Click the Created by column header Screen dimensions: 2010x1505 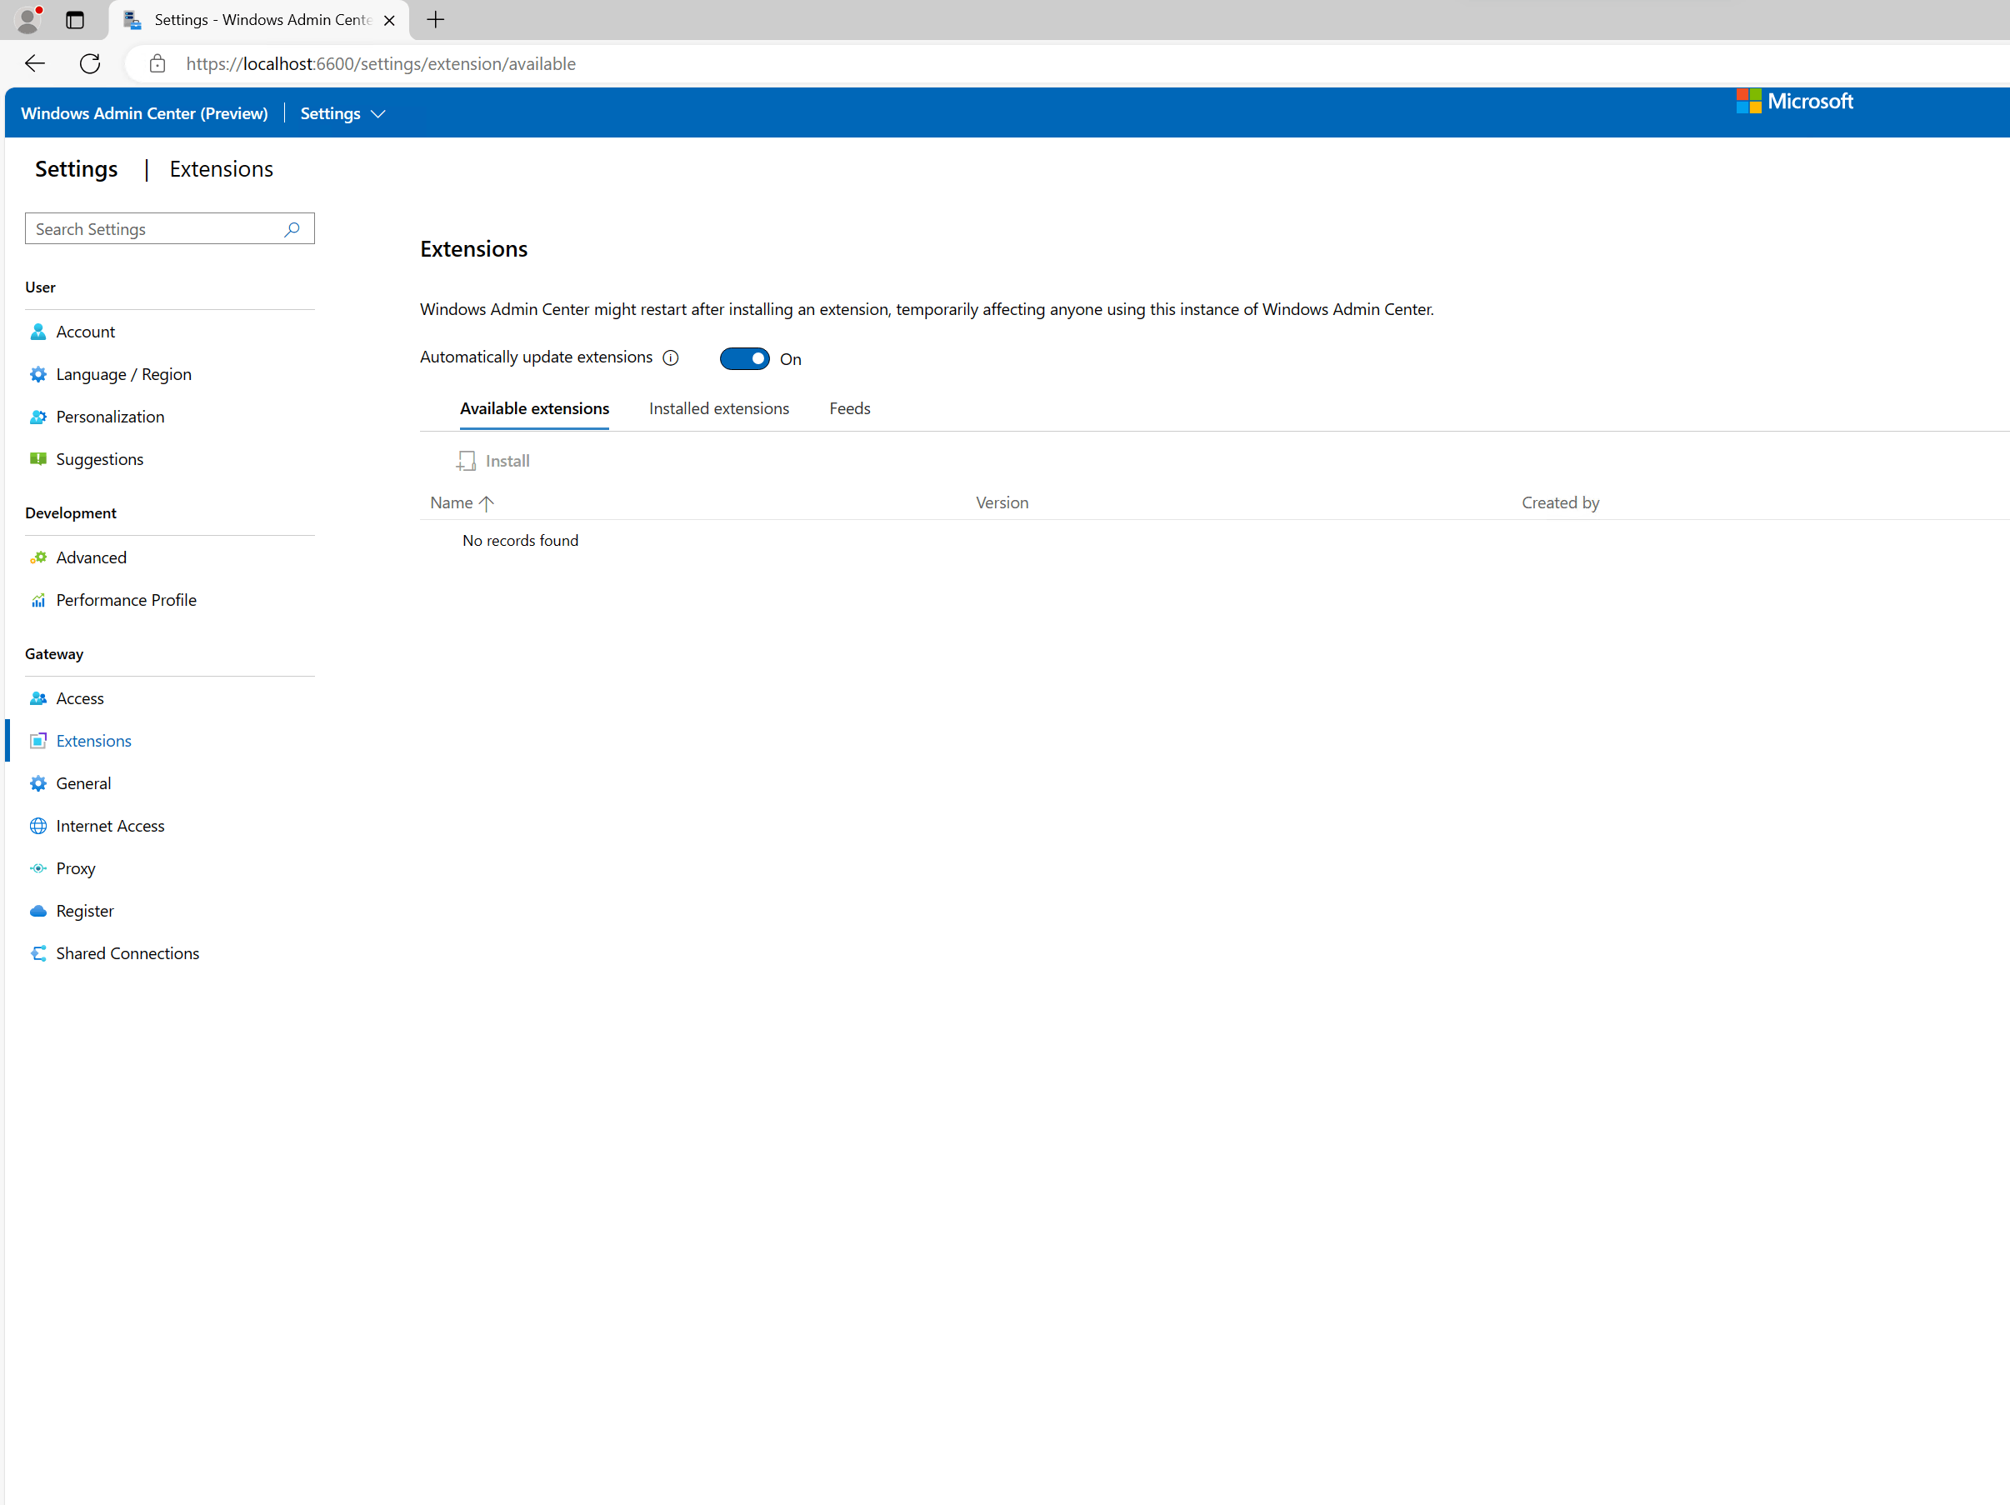point(1560,502)
